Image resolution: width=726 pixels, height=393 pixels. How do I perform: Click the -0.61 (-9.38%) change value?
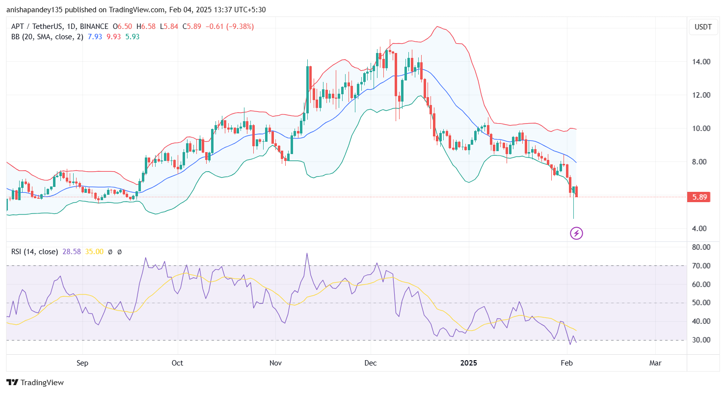[x=231, y=26]
